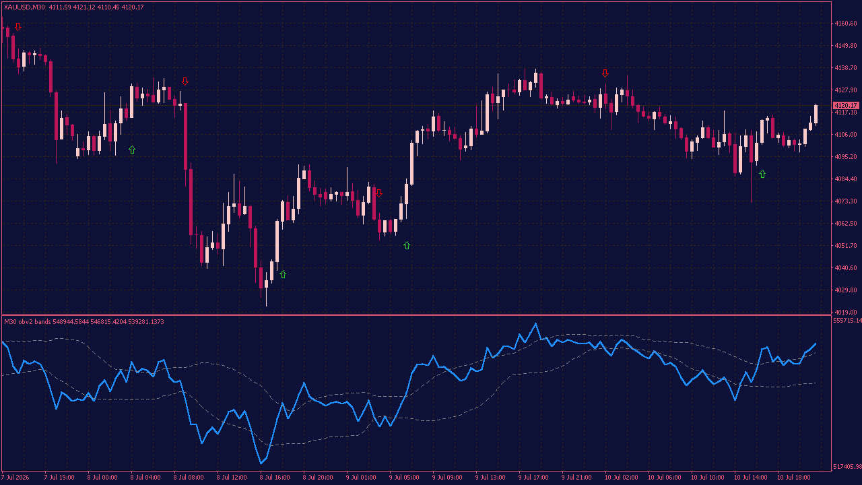Click the 4073.30 price scale label
Image resolution: width=862 pixels, height=485 pixels.
[x=845, y=201]
